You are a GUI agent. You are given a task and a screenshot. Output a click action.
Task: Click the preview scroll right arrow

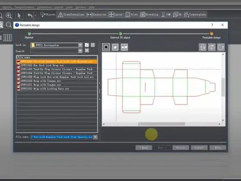(219, 124)
